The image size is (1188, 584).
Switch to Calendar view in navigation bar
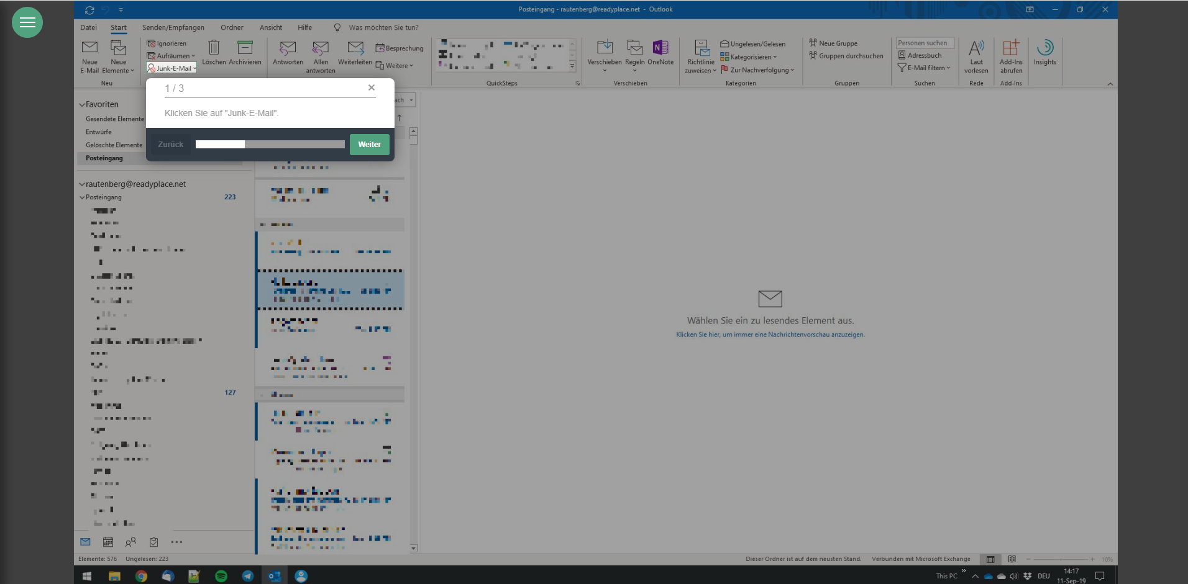pyautogui.click(x=108, y=542)
